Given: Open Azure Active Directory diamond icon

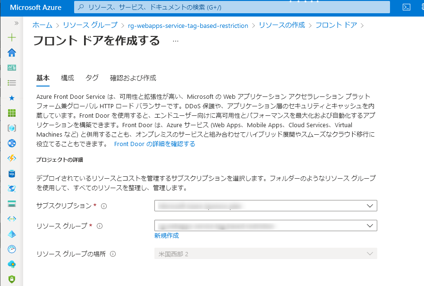Looking at the screenshot, I should 12,234.
